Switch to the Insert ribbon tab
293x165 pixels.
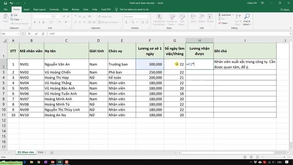coord(27,9)
